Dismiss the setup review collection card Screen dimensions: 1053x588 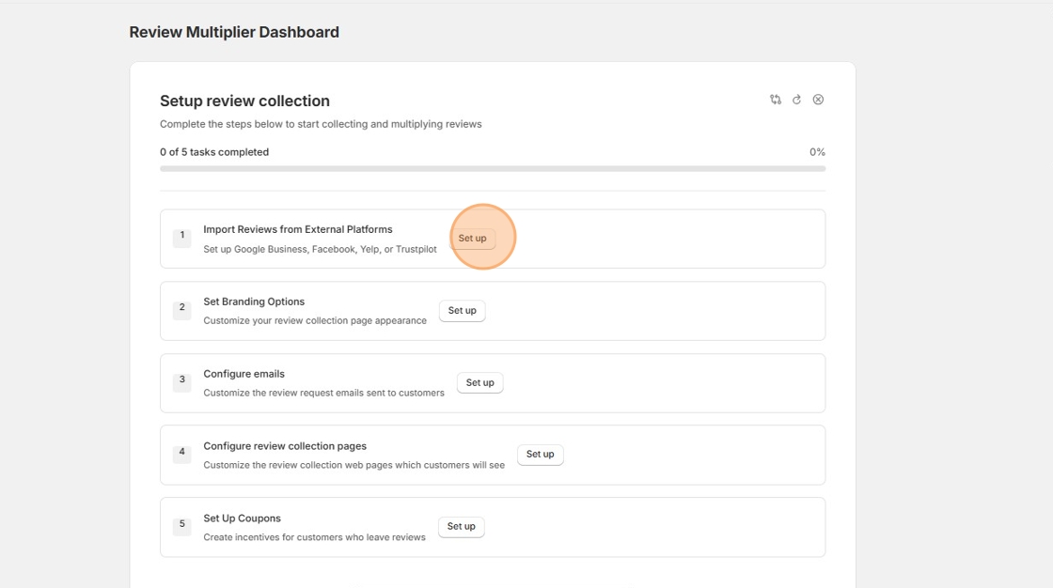tap(818, 100)
